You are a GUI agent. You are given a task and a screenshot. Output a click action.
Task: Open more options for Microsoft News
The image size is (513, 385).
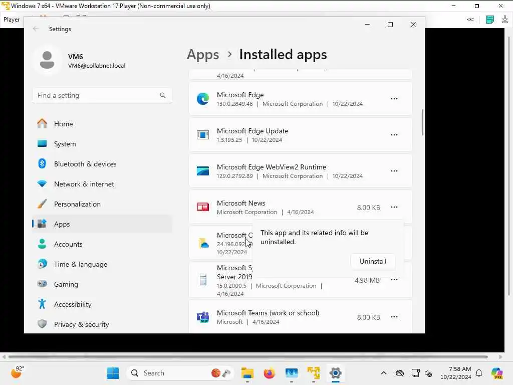pyautogui.click(x=394, y=207)
